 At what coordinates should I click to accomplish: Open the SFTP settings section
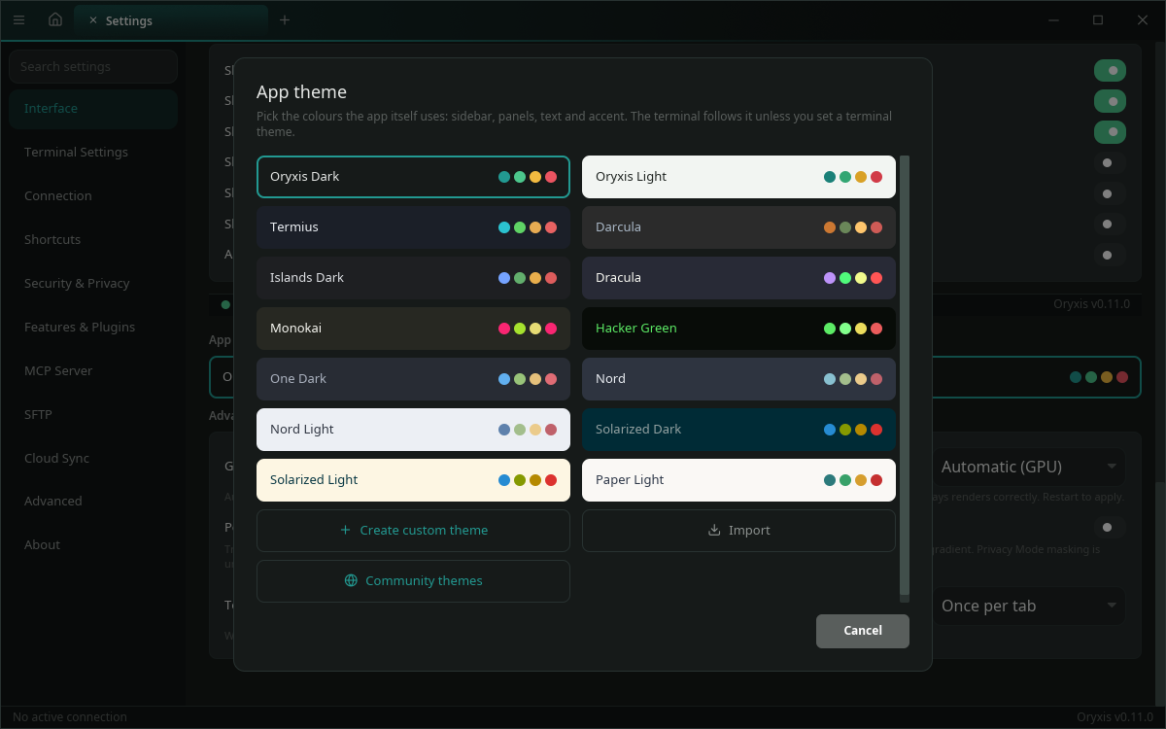93,415
